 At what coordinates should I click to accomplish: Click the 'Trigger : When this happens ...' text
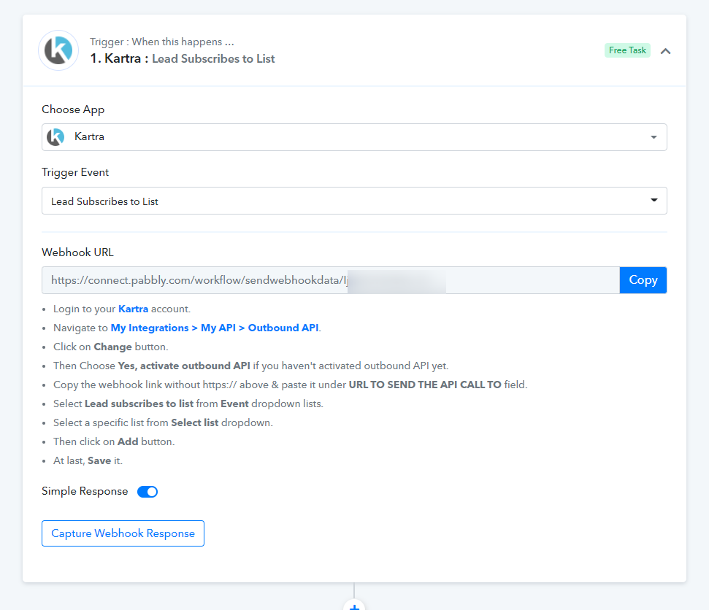pyautogui.click(x=162, y=42)
